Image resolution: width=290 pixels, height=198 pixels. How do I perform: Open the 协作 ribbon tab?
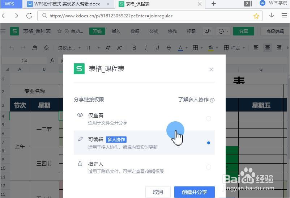click(172, 31)
